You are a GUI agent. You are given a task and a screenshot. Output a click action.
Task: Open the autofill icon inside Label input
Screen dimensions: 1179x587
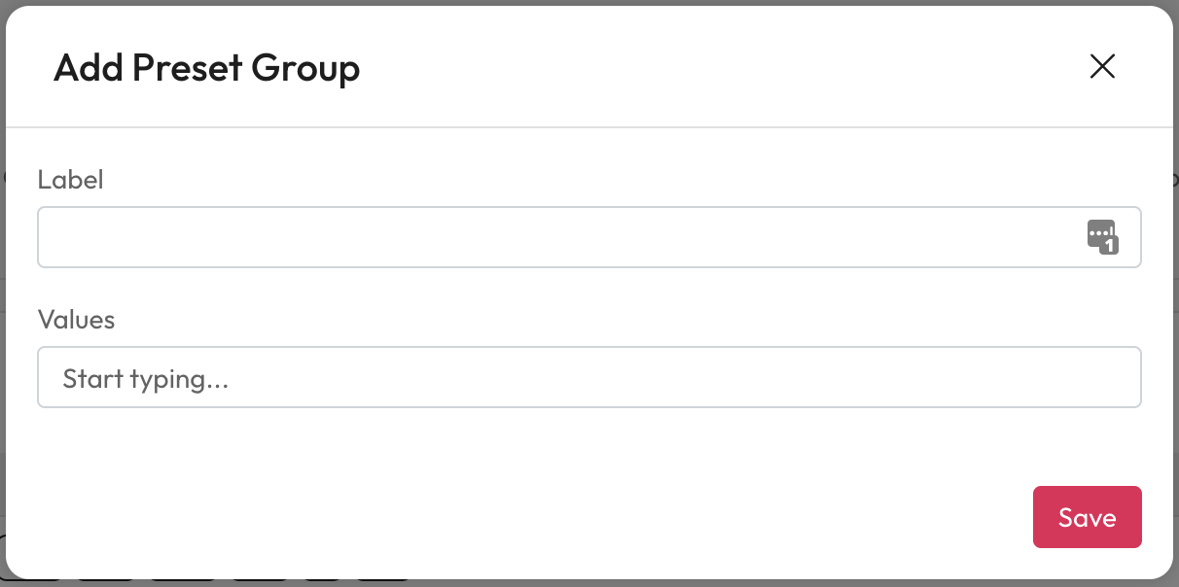(x=1102, y=237)
